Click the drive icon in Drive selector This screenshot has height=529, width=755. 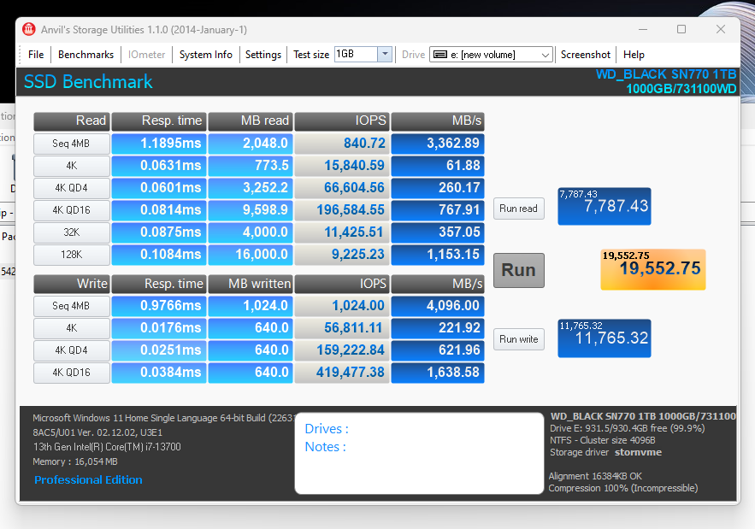(440, 55)
